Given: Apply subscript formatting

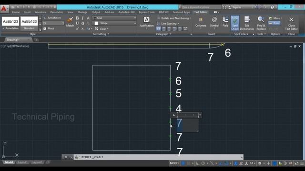Looking at the screenshot, I should pos(82,28).
